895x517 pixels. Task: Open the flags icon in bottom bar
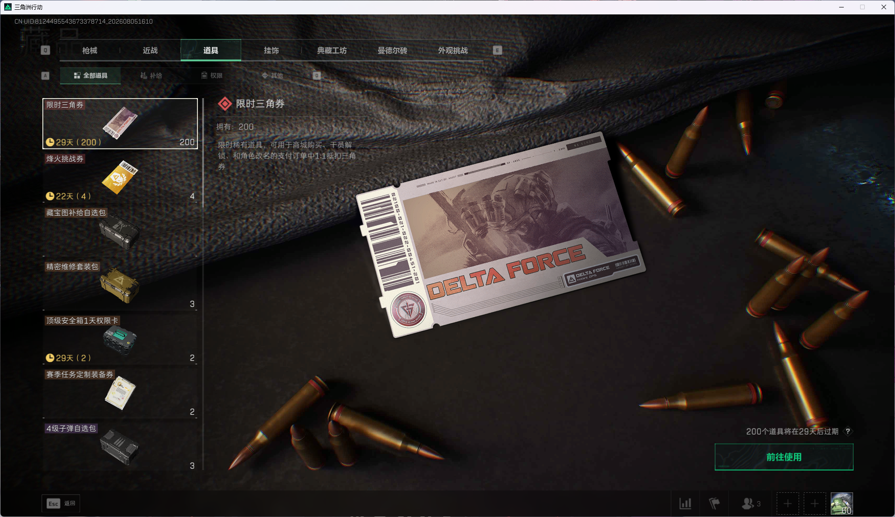714,504
